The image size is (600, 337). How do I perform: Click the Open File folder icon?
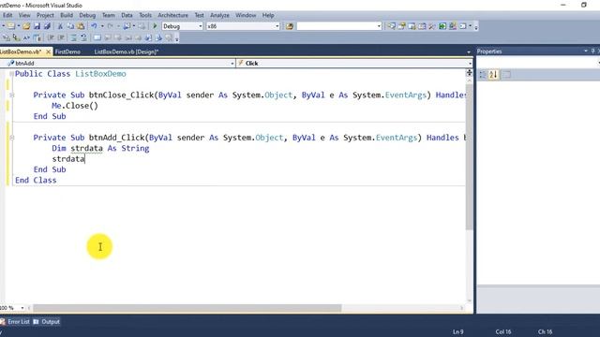click(x=26, y=26)
